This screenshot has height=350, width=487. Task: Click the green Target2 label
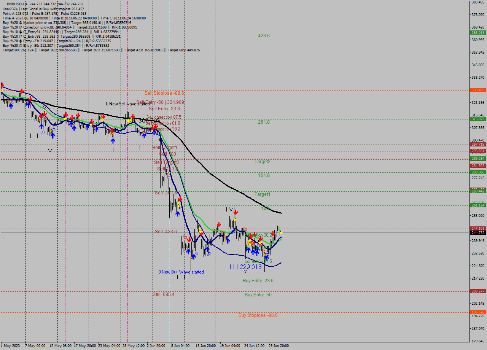[x=263, y=162]
